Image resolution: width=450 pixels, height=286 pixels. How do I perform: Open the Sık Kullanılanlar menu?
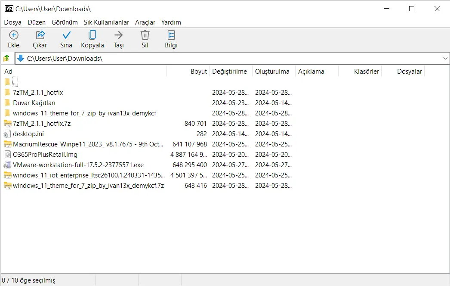point(106,22)
